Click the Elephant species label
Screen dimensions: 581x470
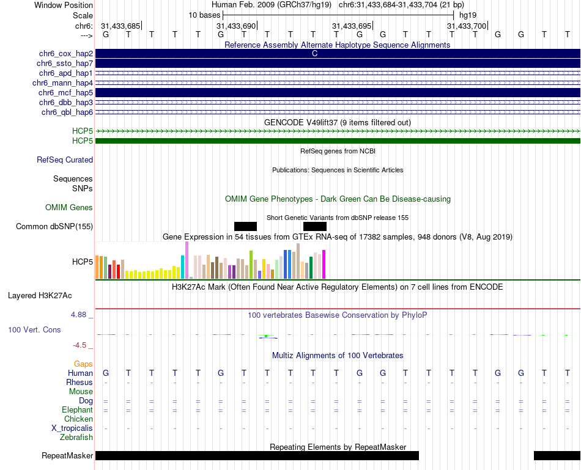tap(78, 409)
